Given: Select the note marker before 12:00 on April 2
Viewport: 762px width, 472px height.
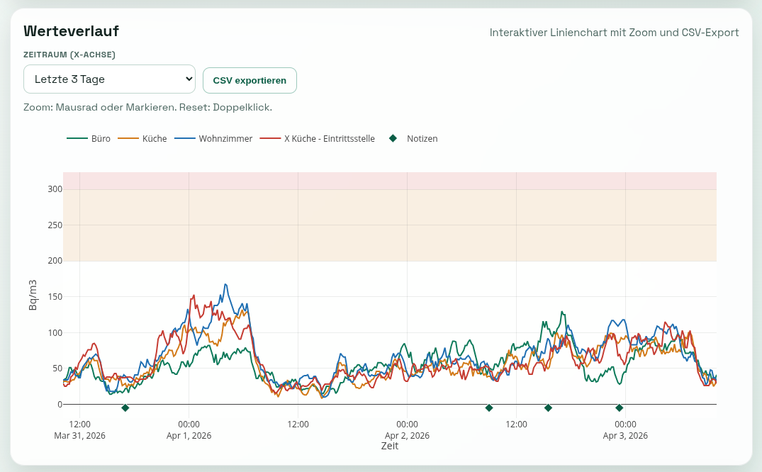Looking at the screenshot, I should click(x=488, y=408).
